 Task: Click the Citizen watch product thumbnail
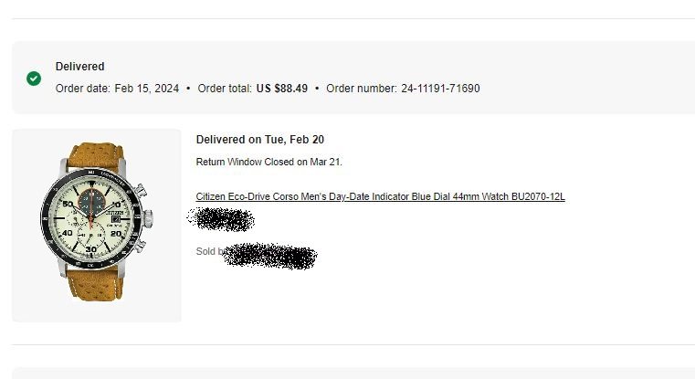click(x=97, y=226)
